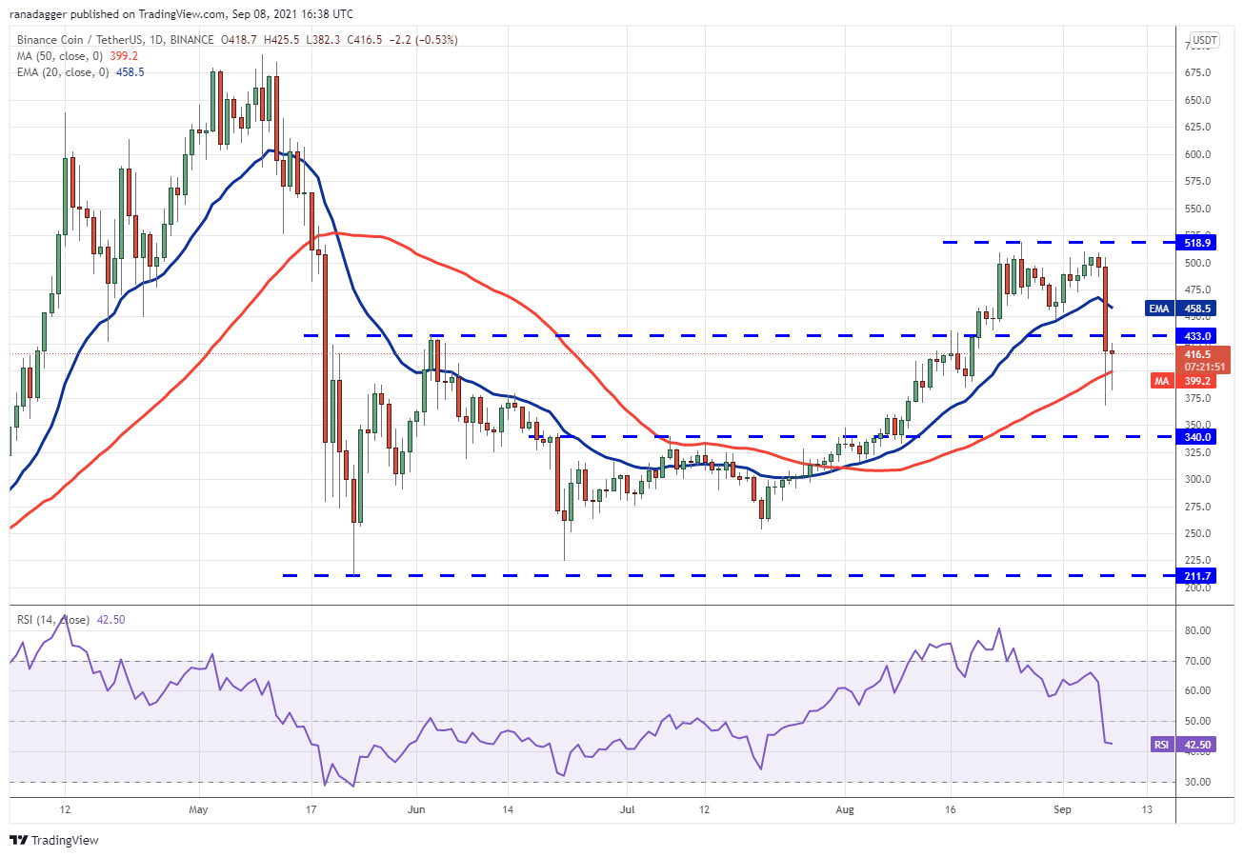
Task: Click the 475.0 price axis tick
Action: [1198, 289]
